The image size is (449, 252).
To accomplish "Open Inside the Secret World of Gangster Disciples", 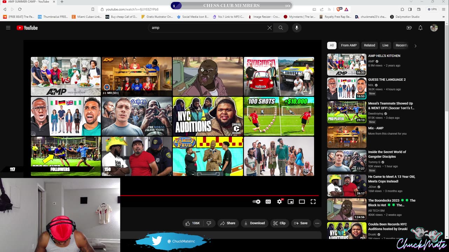I will click(387, 154).
